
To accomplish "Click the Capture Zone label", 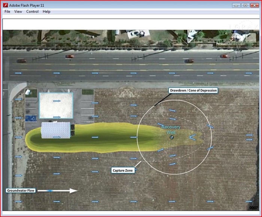I will point(123,170).
